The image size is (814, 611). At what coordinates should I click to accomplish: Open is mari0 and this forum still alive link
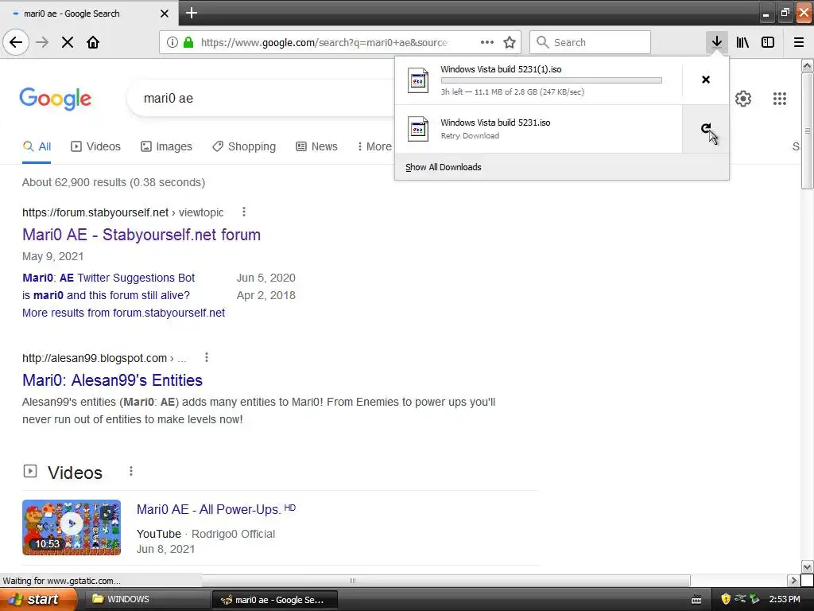pos(106,295)
